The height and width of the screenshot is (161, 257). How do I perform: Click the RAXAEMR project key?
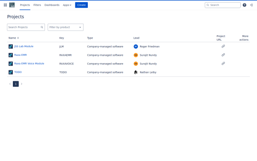(x=66, y=55)
